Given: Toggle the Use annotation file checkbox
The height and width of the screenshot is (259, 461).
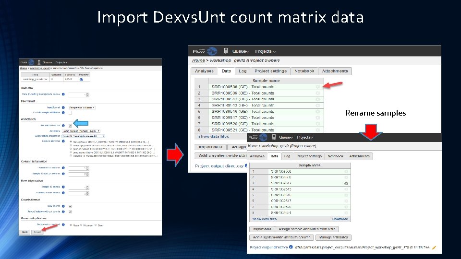Looking at the screenshot, I should (x=70, y=126).
